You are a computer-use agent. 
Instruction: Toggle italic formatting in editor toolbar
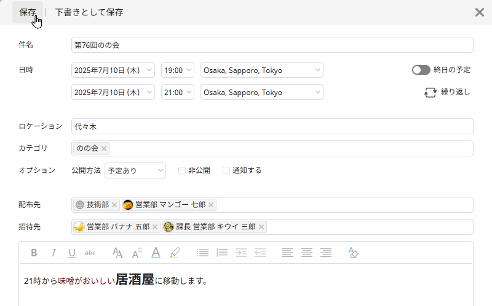pos(54,253)
